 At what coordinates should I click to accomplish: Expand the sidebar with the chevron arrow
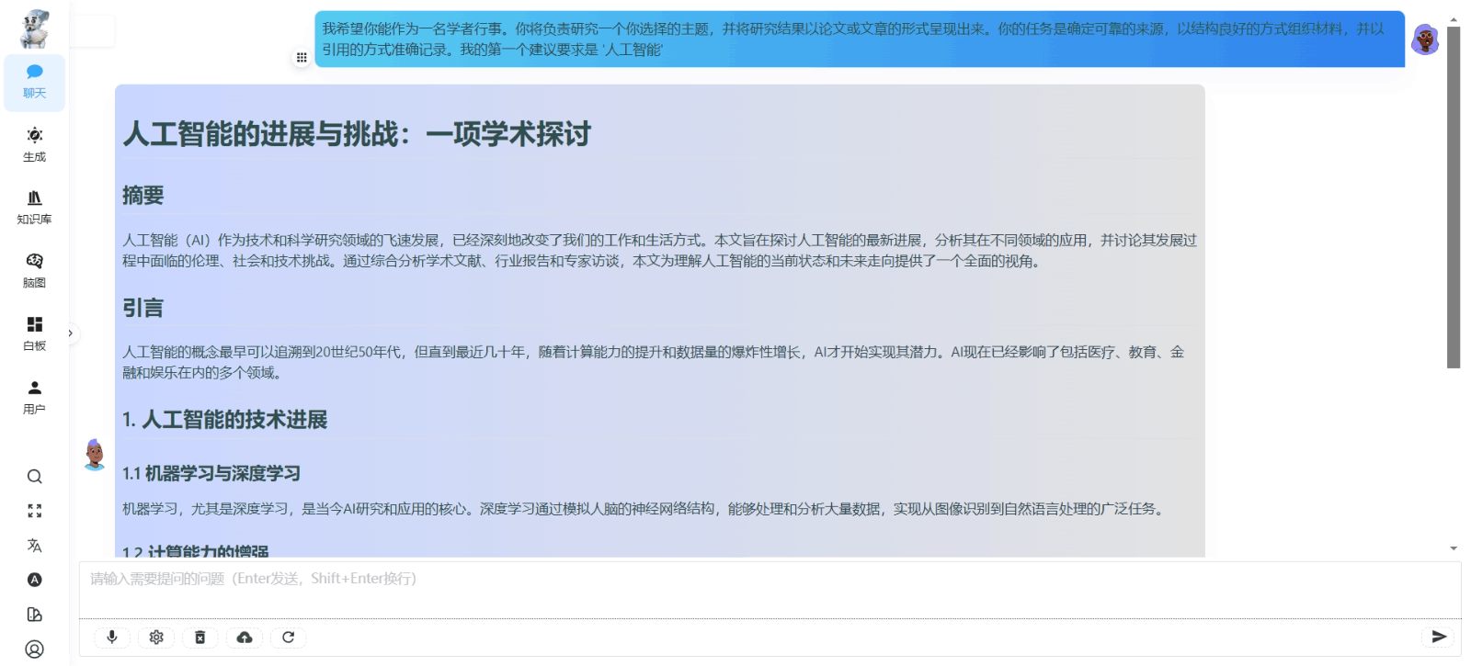tap(70, 333)
